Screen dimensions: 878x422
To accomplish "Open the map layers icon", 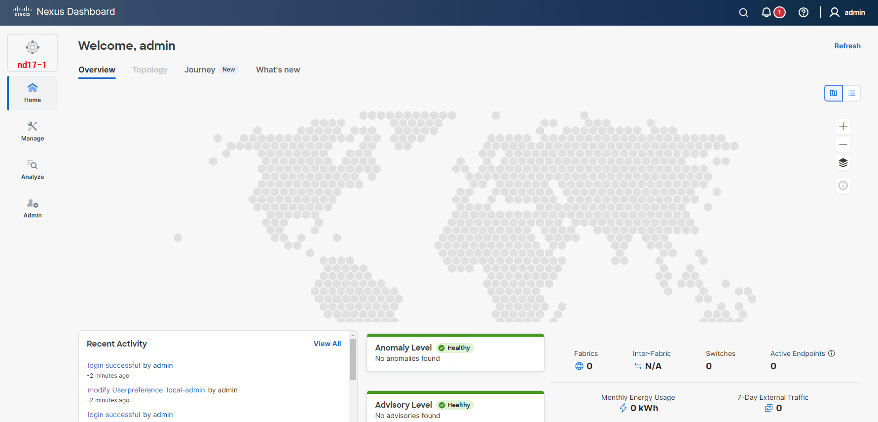I will click(843, 163).
